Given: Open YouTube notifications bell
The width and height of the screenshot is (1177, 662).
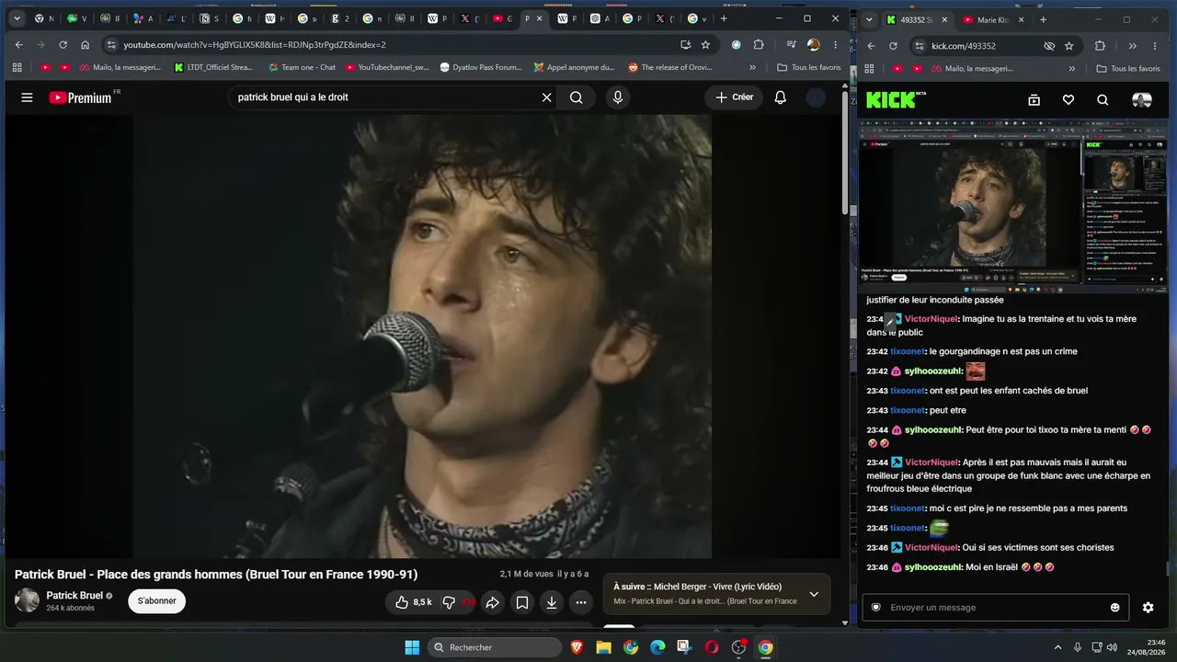Looking at the screenshot, I should (x=780, y=97).
